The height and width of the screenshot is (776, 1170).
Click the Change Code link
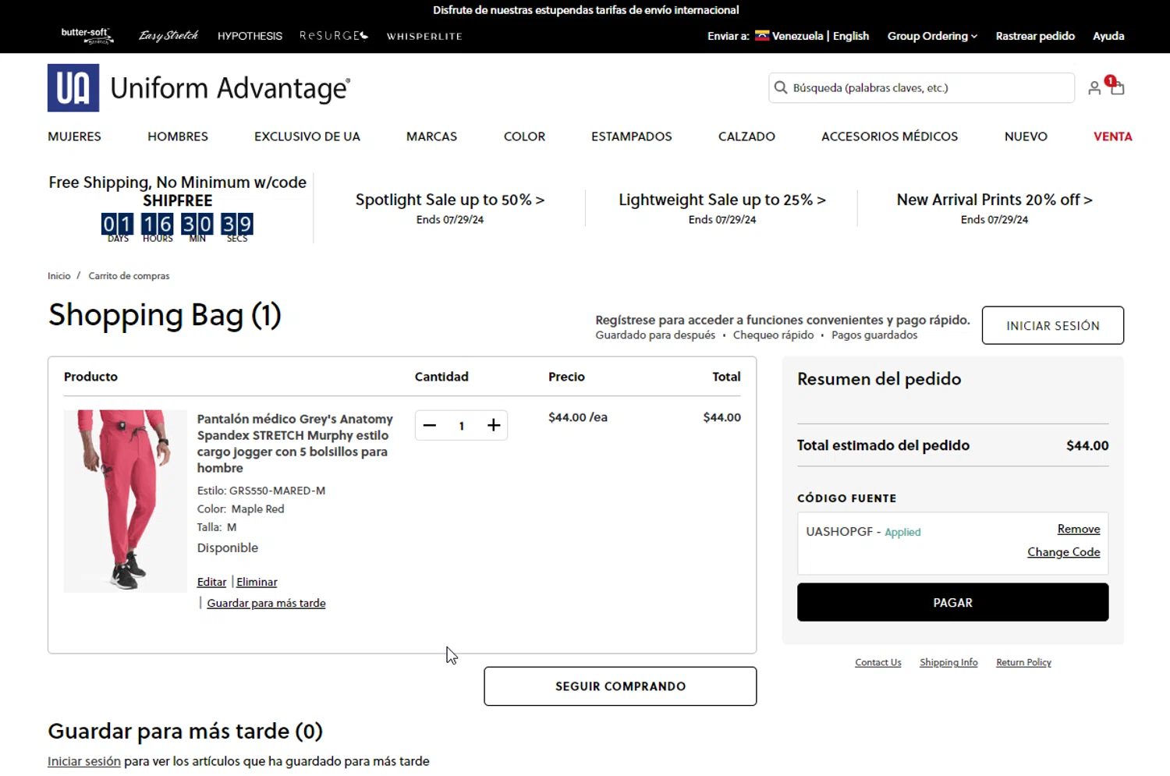click(x=1063, y=551)
